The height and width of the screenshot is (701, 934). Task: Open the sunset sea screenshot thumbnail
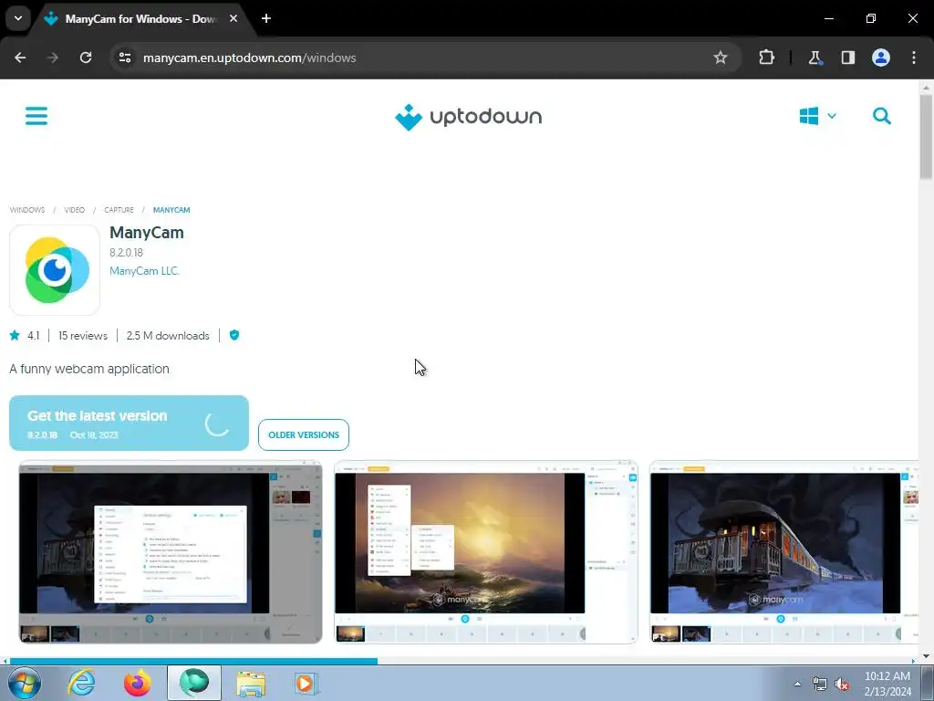(x=486, y=552)
